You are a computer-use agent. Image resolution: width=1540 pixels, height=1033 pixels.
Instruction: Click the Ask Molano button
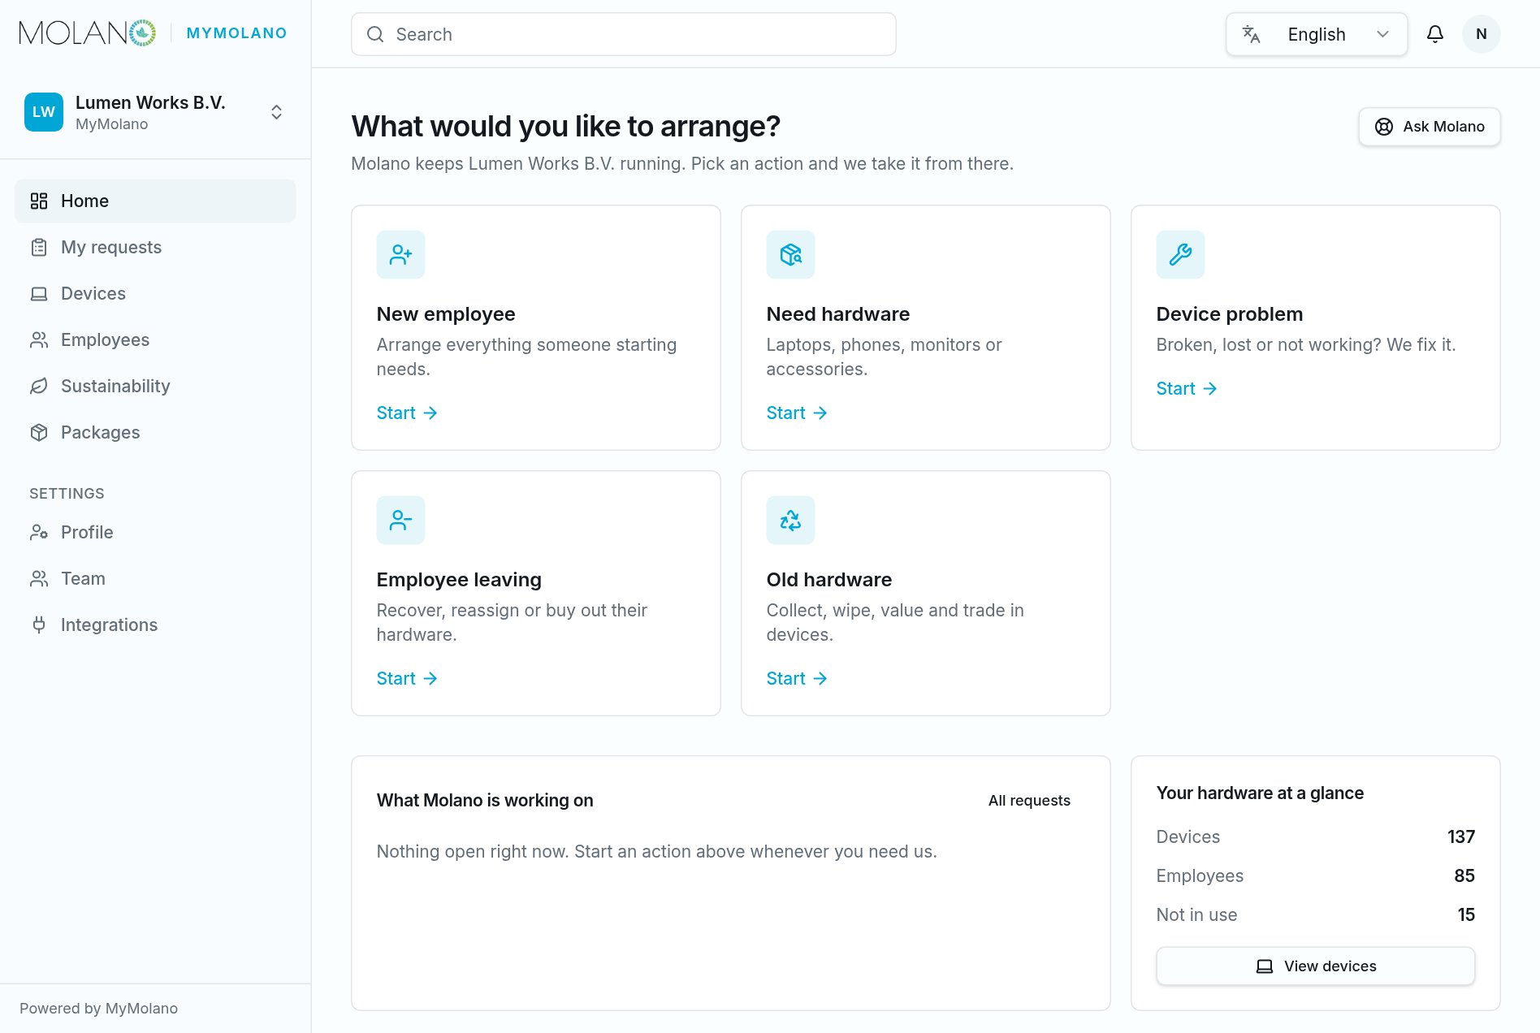(x=1430, y=127)
